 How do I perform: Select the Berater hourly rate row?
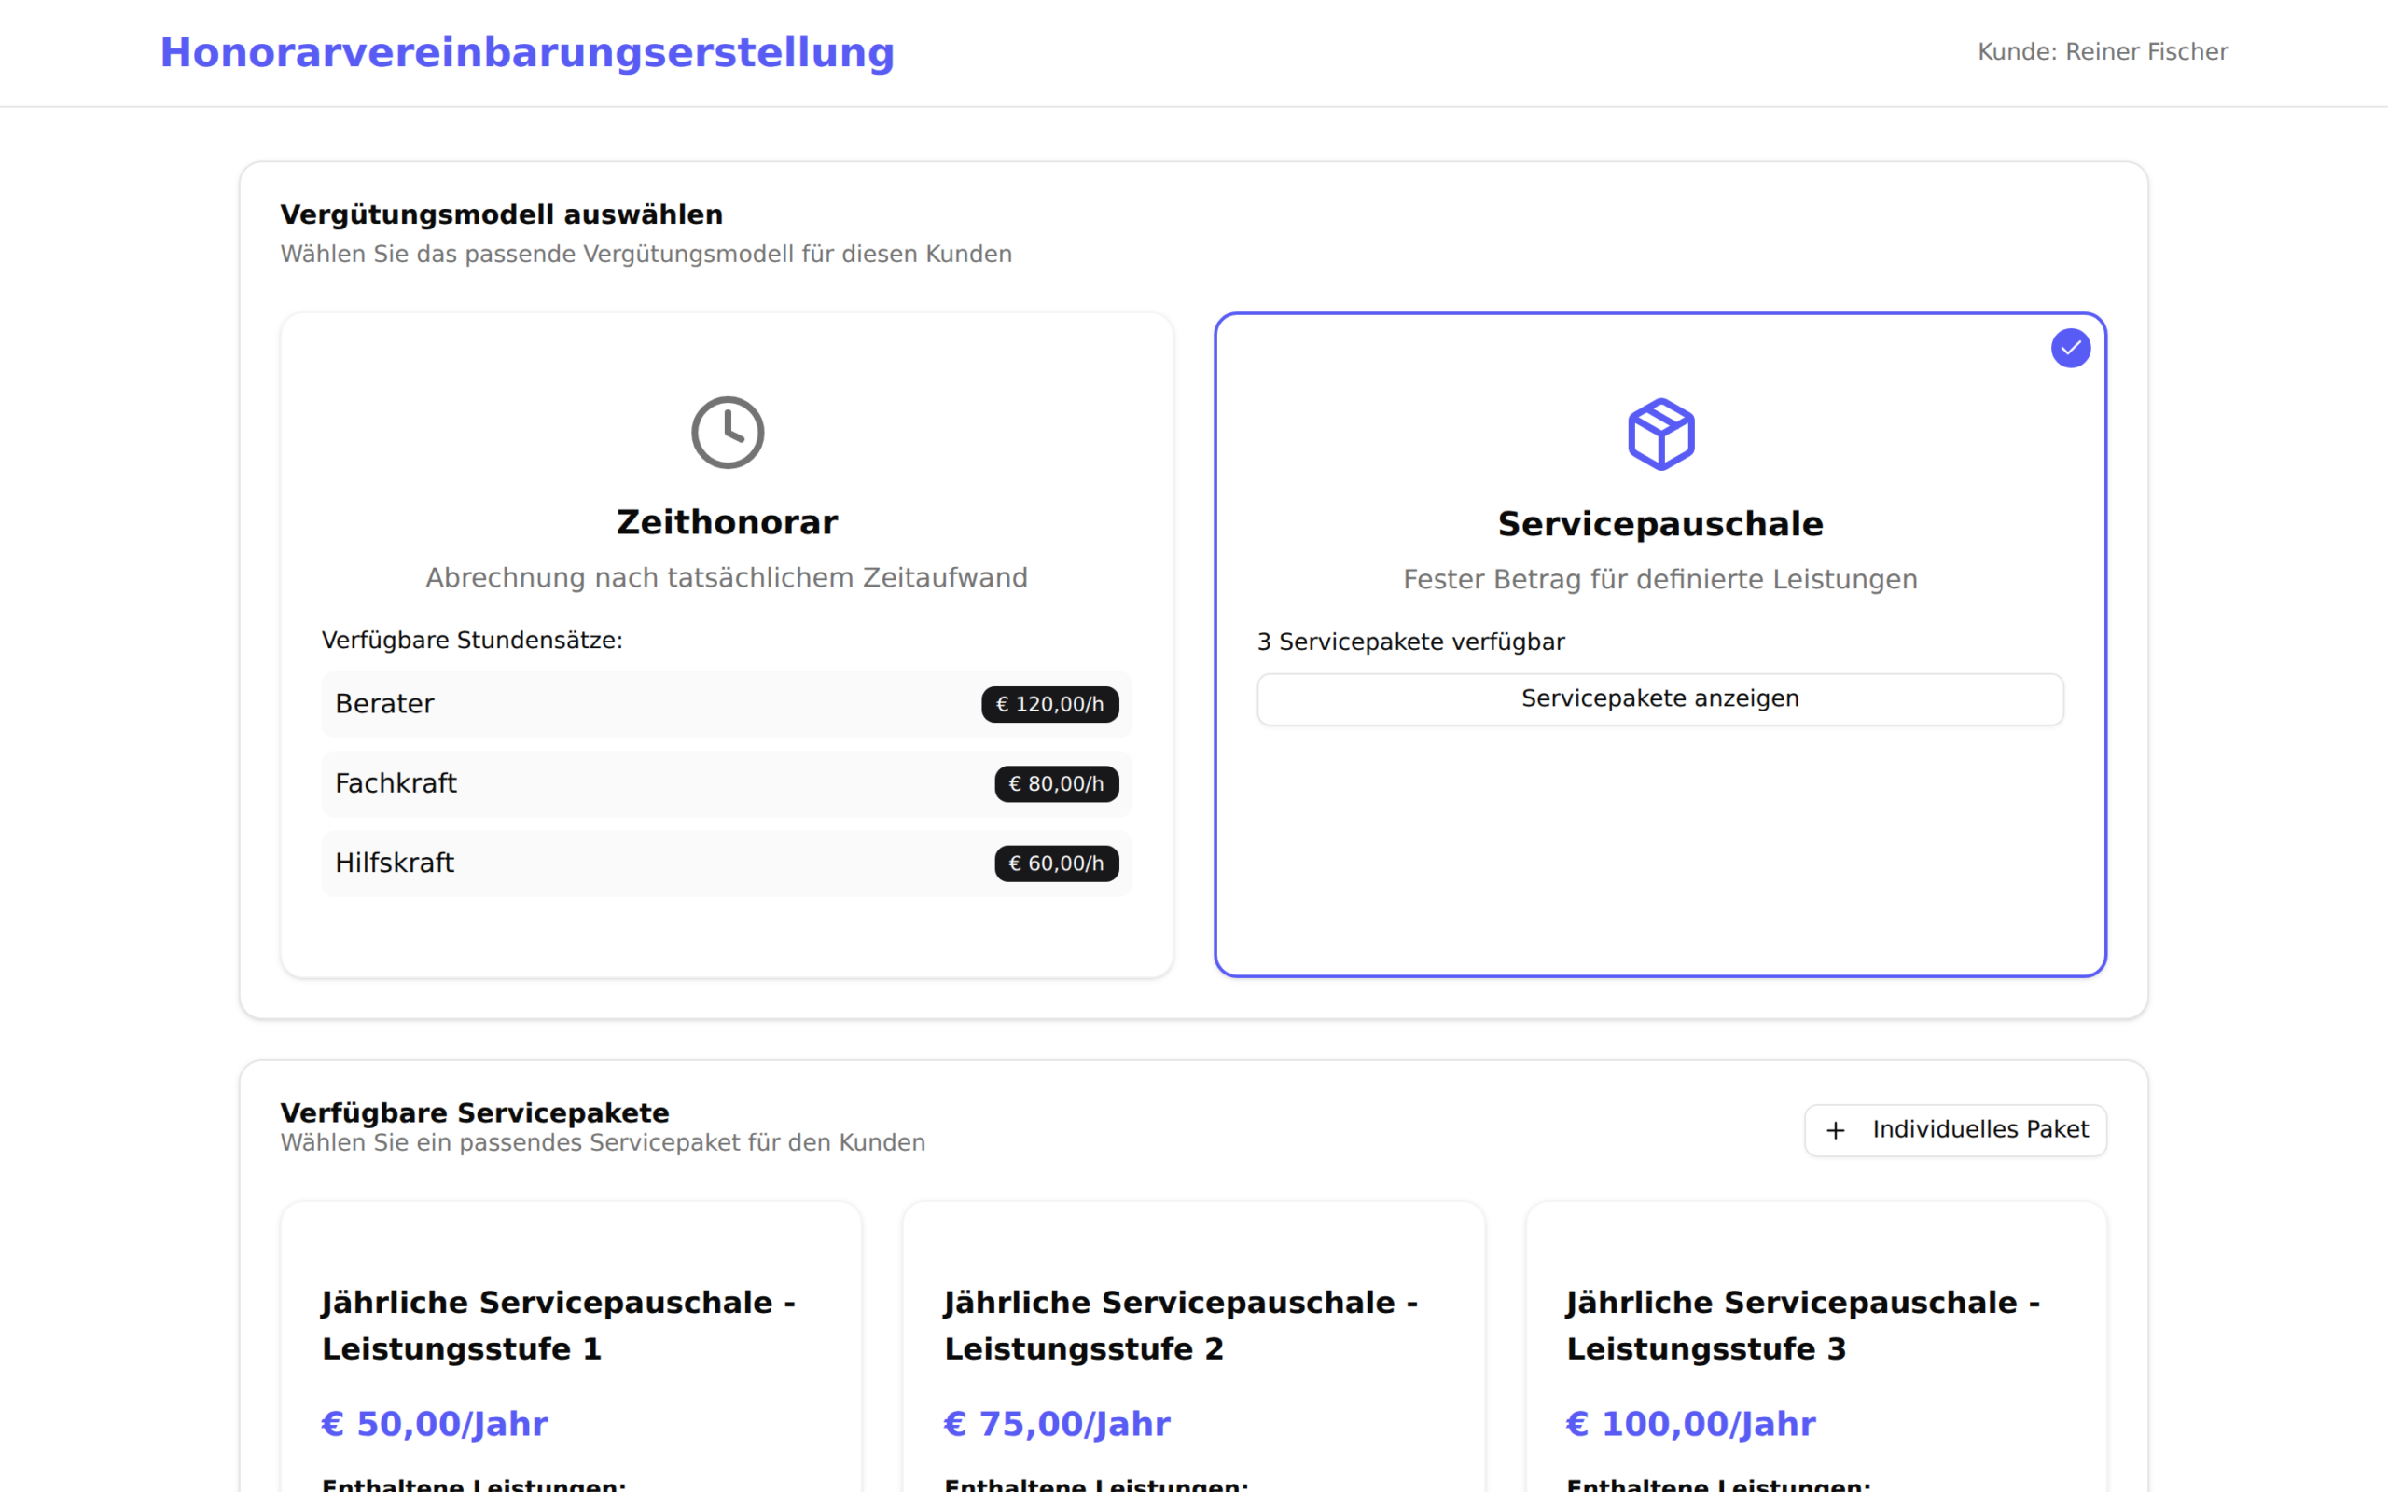tap(728, 703)
